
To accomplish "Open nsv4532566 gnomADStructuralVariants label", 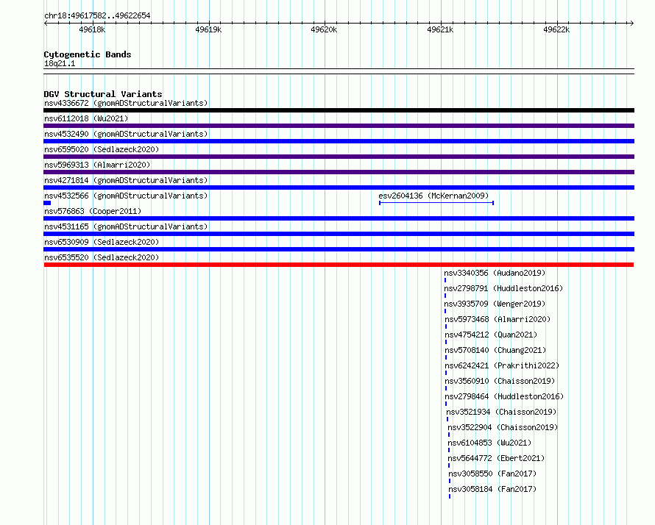I will [126, 196].
